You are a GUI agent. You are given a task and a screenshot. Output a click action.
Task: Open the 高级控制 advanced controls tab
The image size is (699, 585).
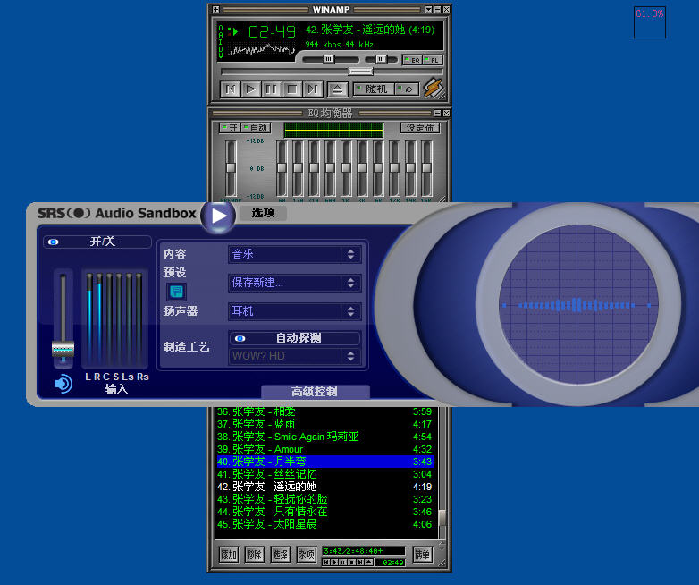316,392
